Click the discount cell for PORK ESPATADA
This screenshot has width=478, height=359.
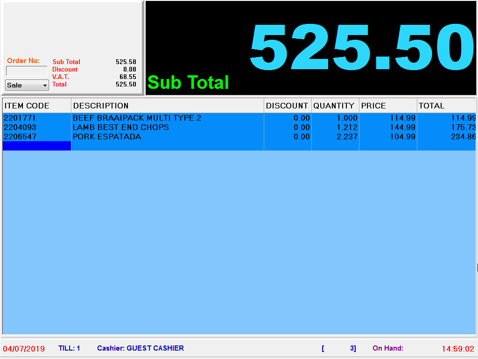tap(301, 136)
